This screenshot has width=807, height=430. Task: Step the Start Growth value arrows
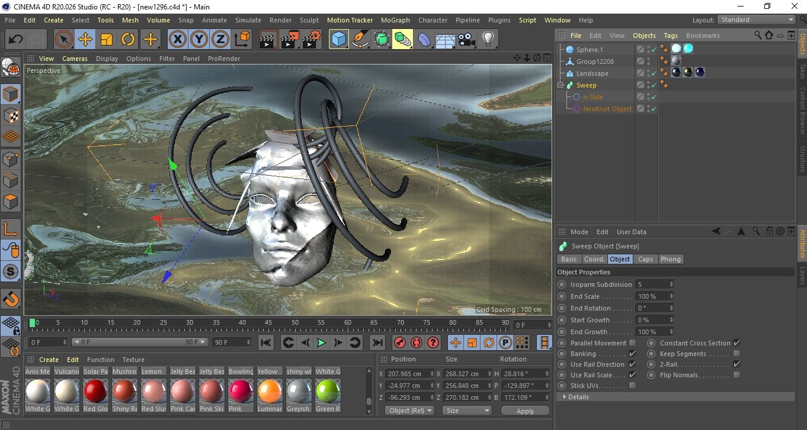pos(671,320)
